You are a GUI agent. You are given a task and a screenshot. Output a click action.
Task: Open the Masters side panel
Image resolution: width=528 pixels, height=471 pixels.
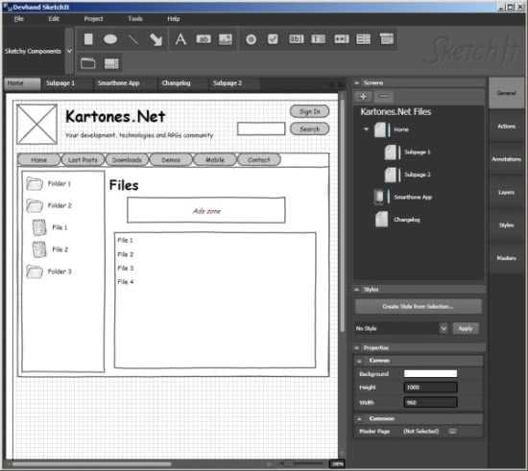(x=507, y=258)
